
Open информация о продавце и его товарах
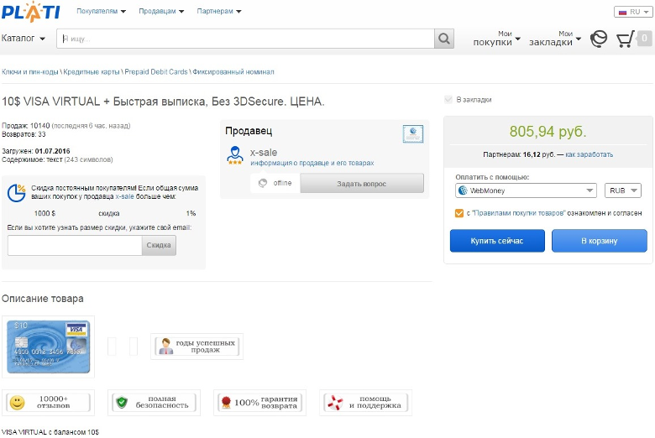(x=312, y=163)
